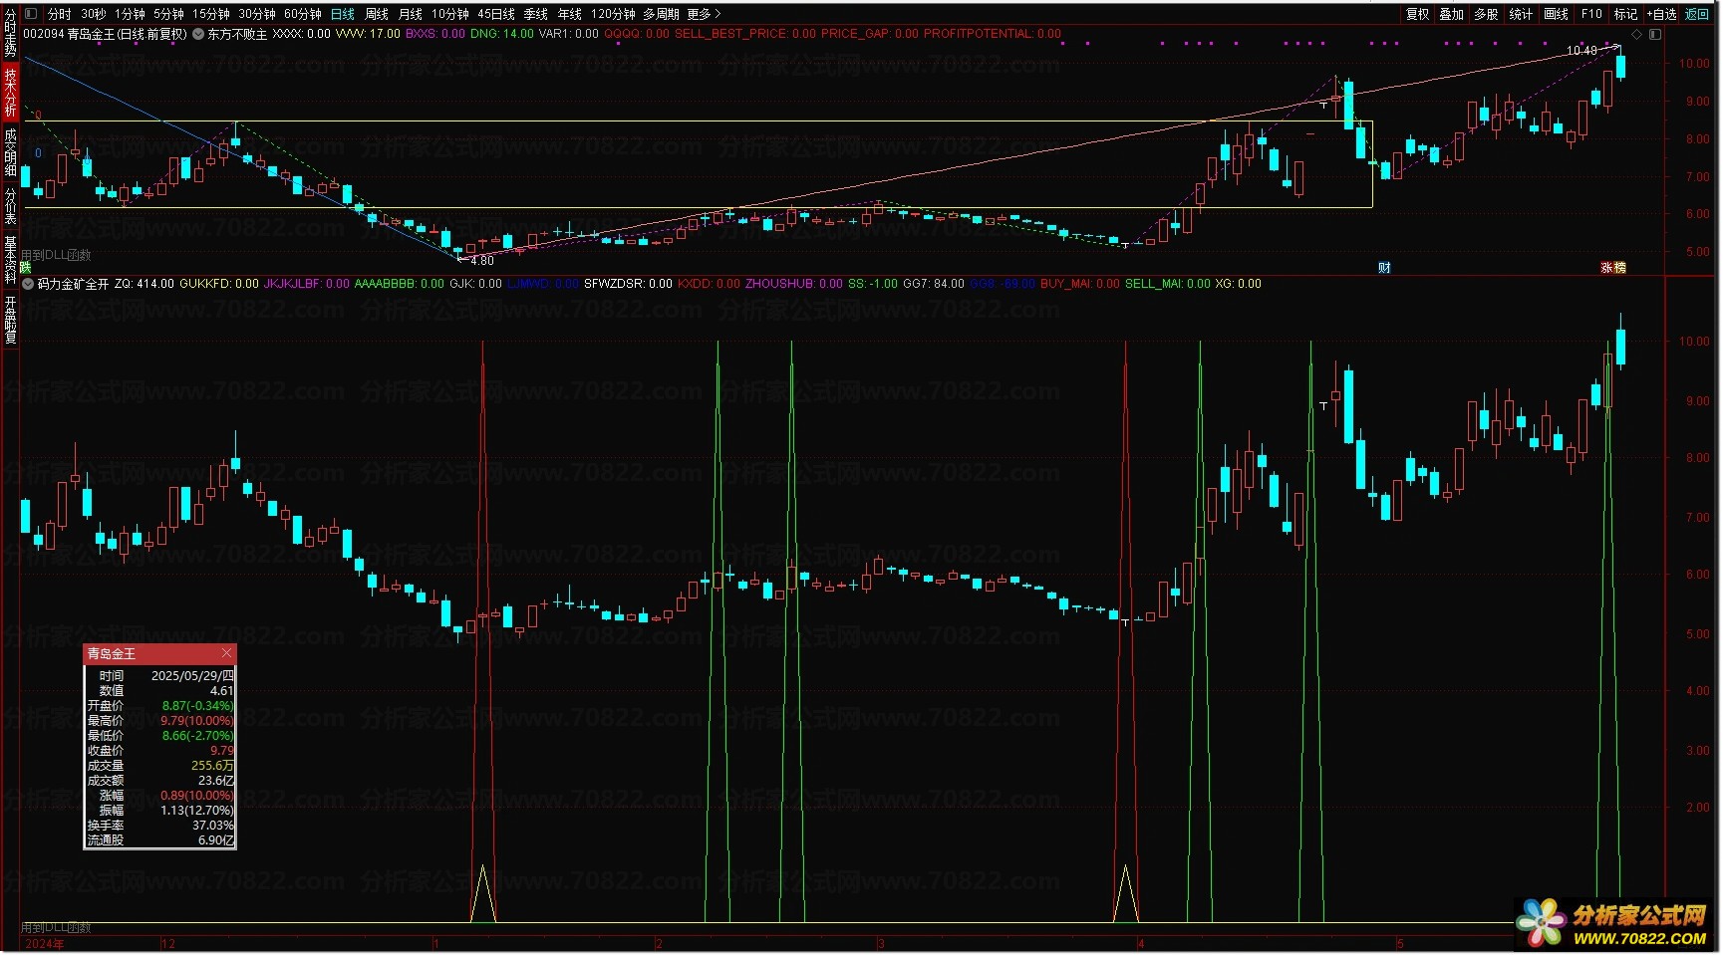
Task: Open the 分价表 sidebar tab
Action: point(10,206)
